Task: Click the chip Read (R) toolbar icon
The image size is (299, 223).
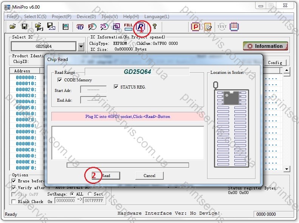Action: point(141,27)
